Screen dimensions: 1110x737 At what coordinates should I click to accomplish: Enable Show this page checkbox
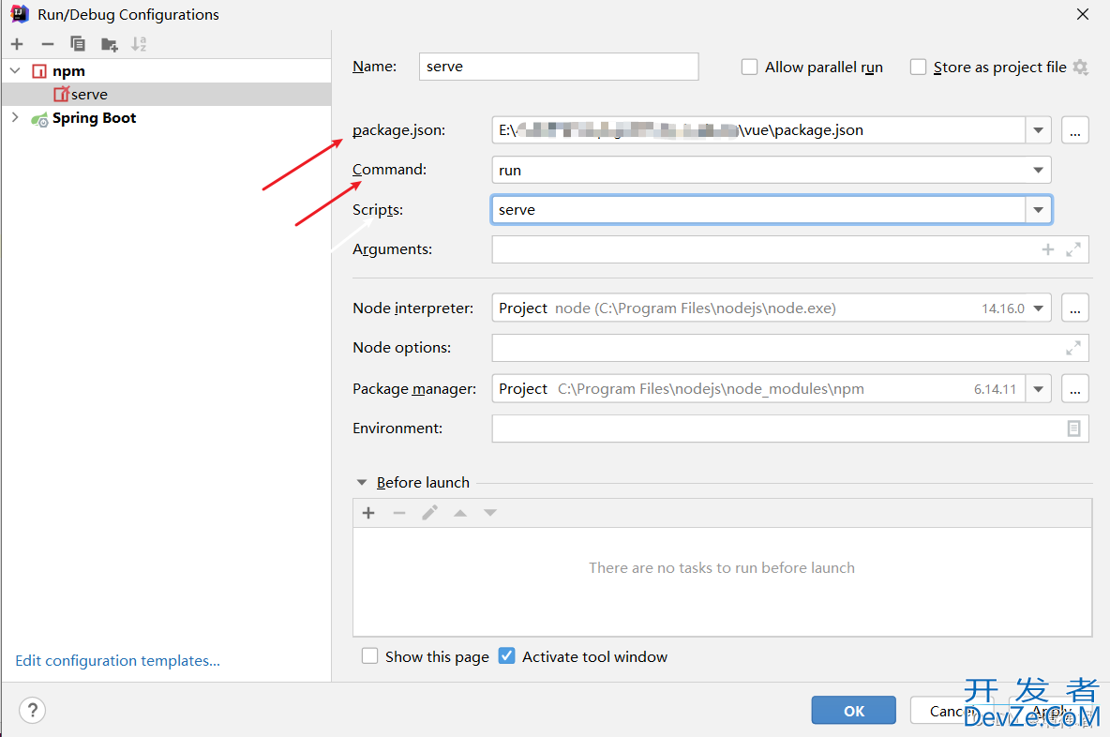369,656
